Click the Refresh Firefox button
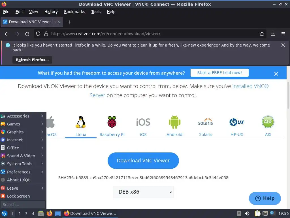This screenshot has width=290, height=218. [32, 60]
